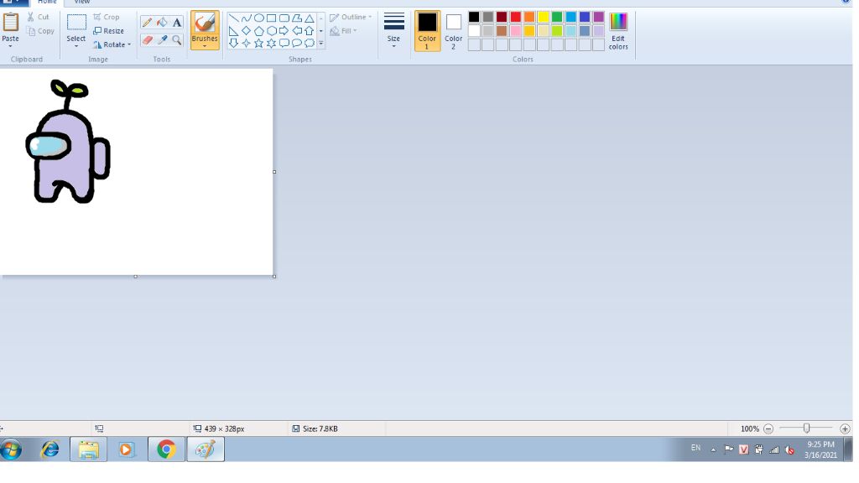Choose the straight Line shape
The height and width of the screenshot is (483, 859).
[234, 18]
